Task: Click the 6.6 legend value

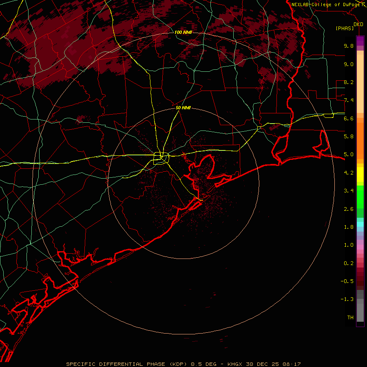Action: click(349, 118)
